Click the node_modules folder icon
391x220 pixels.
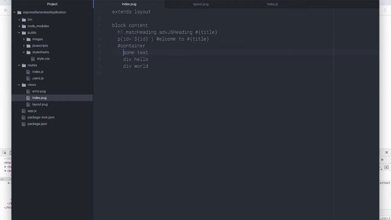(24, 26)
